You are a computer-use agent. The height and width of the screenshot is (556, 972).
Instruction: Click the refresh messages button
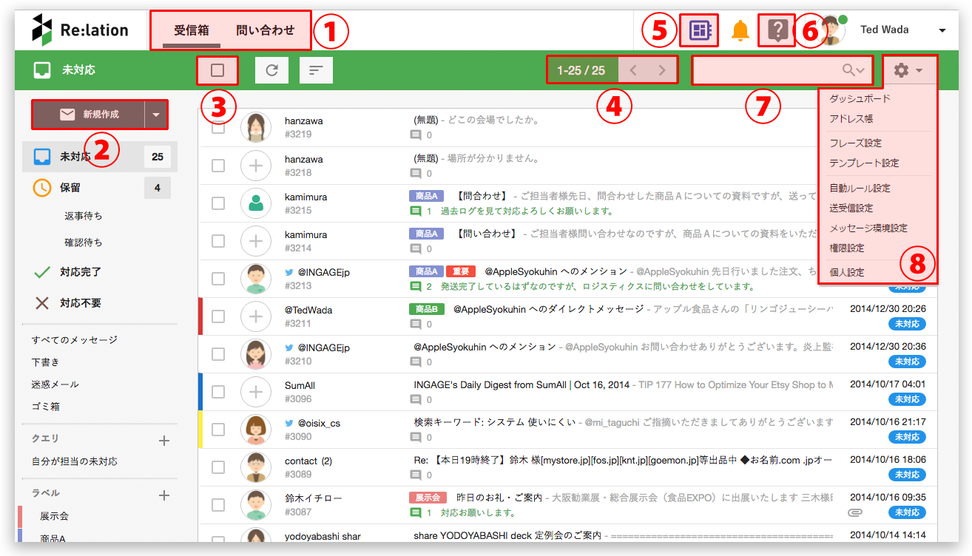[x=271, y=70]
